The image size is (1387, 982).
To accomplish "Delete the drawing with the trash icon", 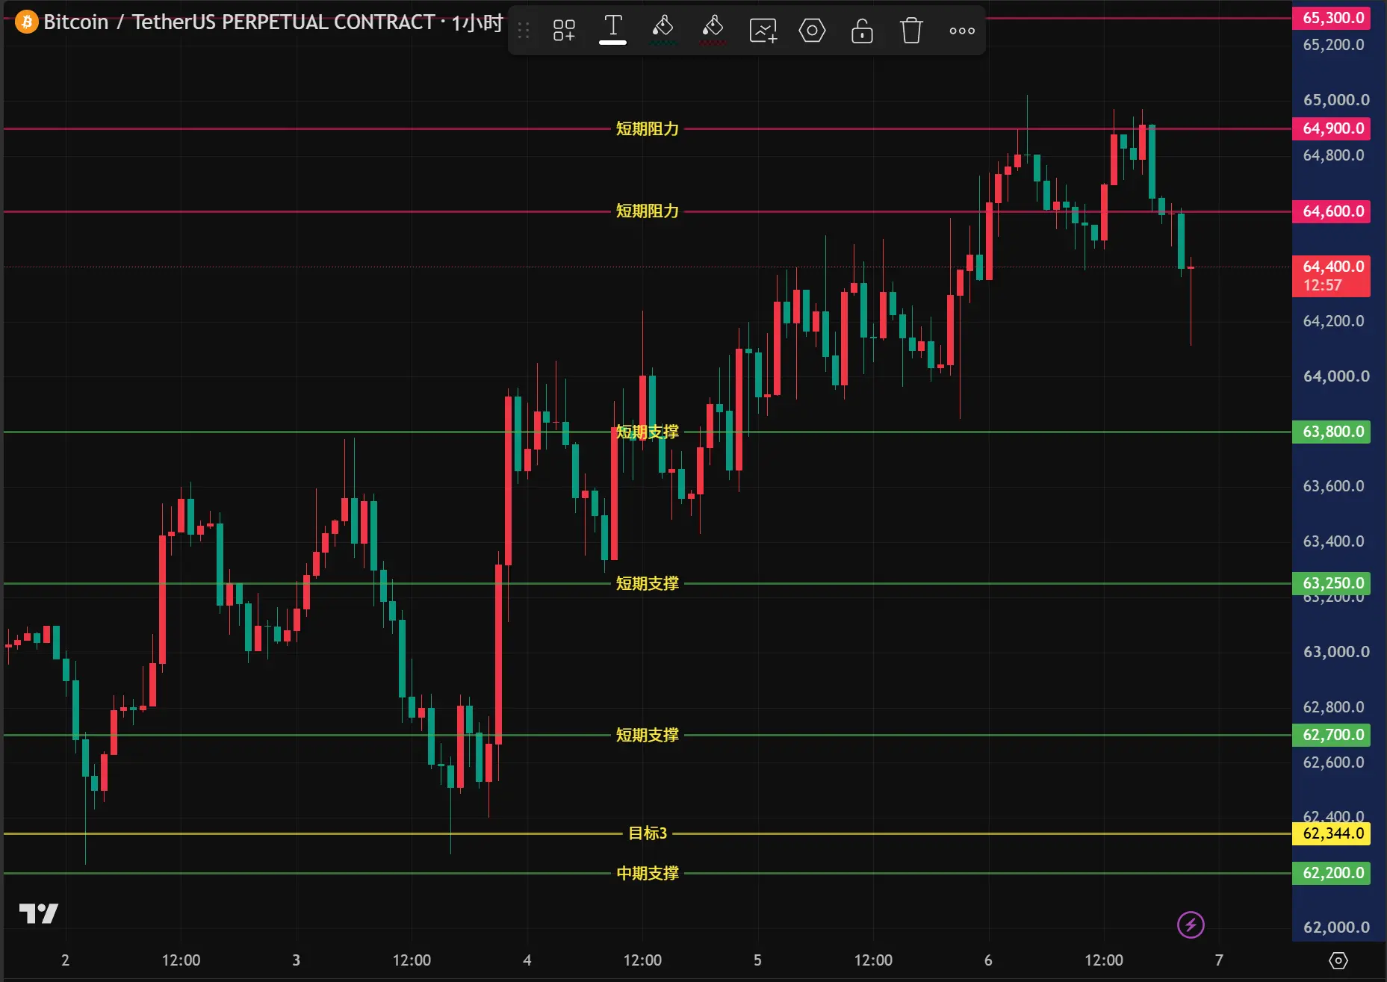I will tap(911, 31).
